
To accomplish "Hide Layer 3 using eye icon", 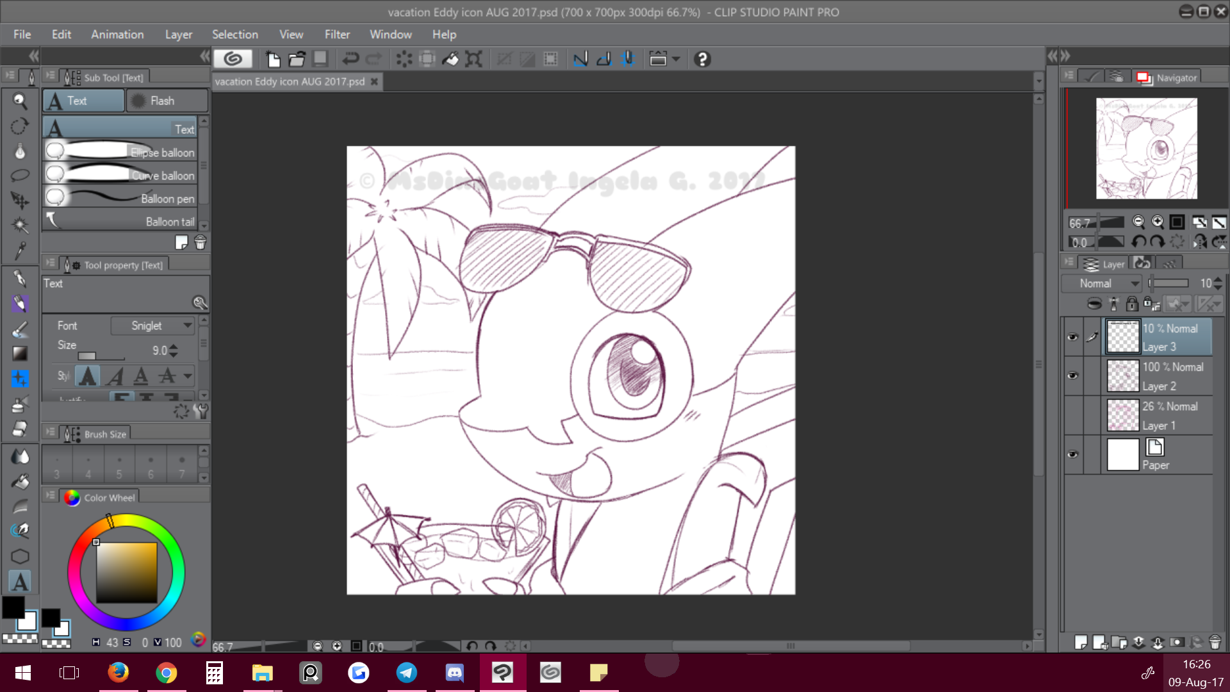I will (1072, 337).
